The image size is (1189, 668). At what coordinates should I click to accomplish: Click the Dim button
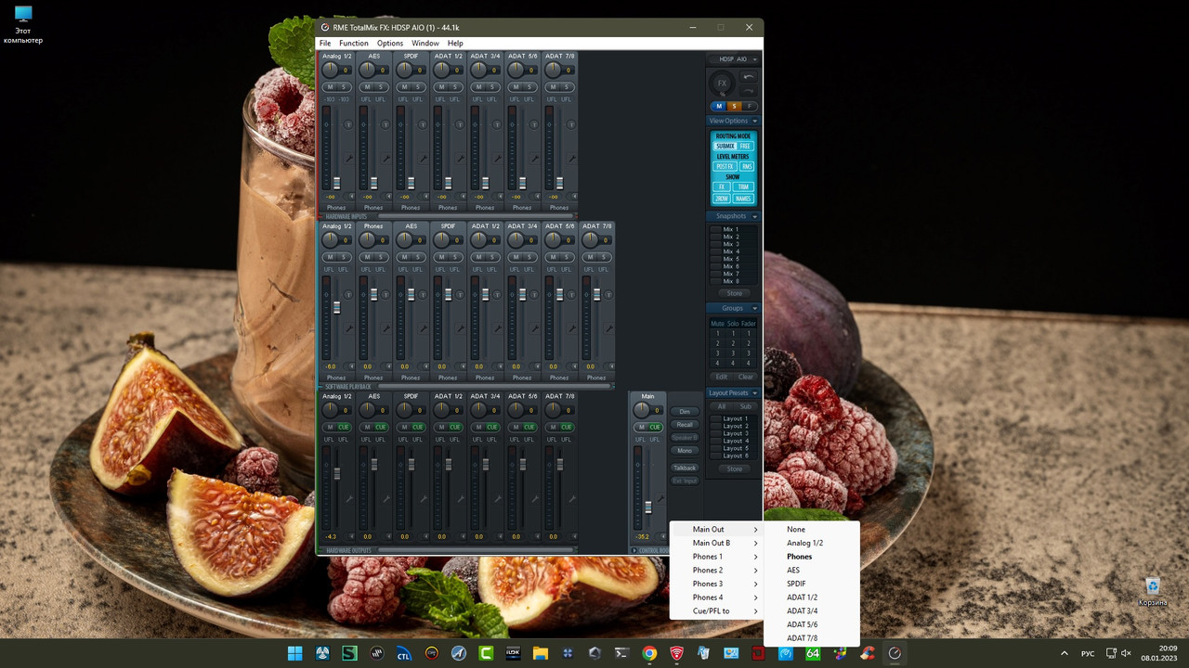click(685, 411)
